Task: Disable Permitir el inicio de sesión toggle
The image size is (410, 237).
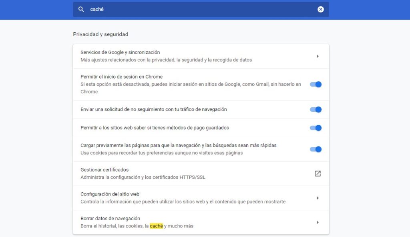Action: 316,84
